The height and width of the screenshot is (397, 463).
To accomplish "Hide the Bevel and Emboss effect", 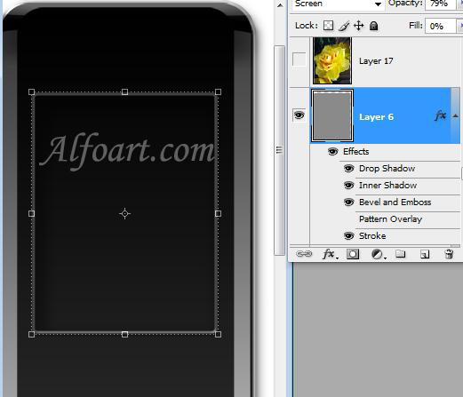I will [348, 202].
